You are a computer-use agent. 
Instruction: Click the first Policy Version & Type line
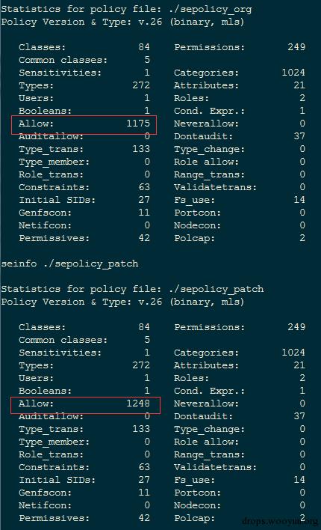[122, 22]
